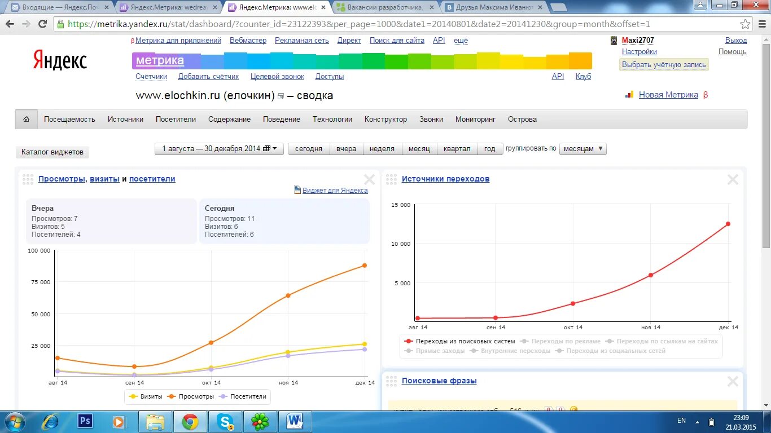This screenshot has height=433, width=771.
Task: Open the Добавить счётчик link
Action: [x=208, y=77]
